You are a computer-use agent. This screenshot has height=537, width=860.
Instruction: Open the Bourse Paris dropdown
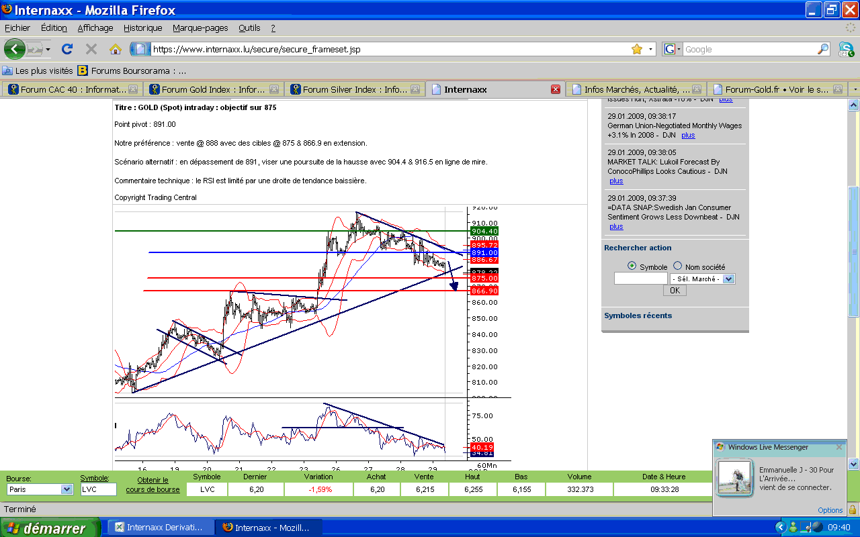click(x=39, y=489)
